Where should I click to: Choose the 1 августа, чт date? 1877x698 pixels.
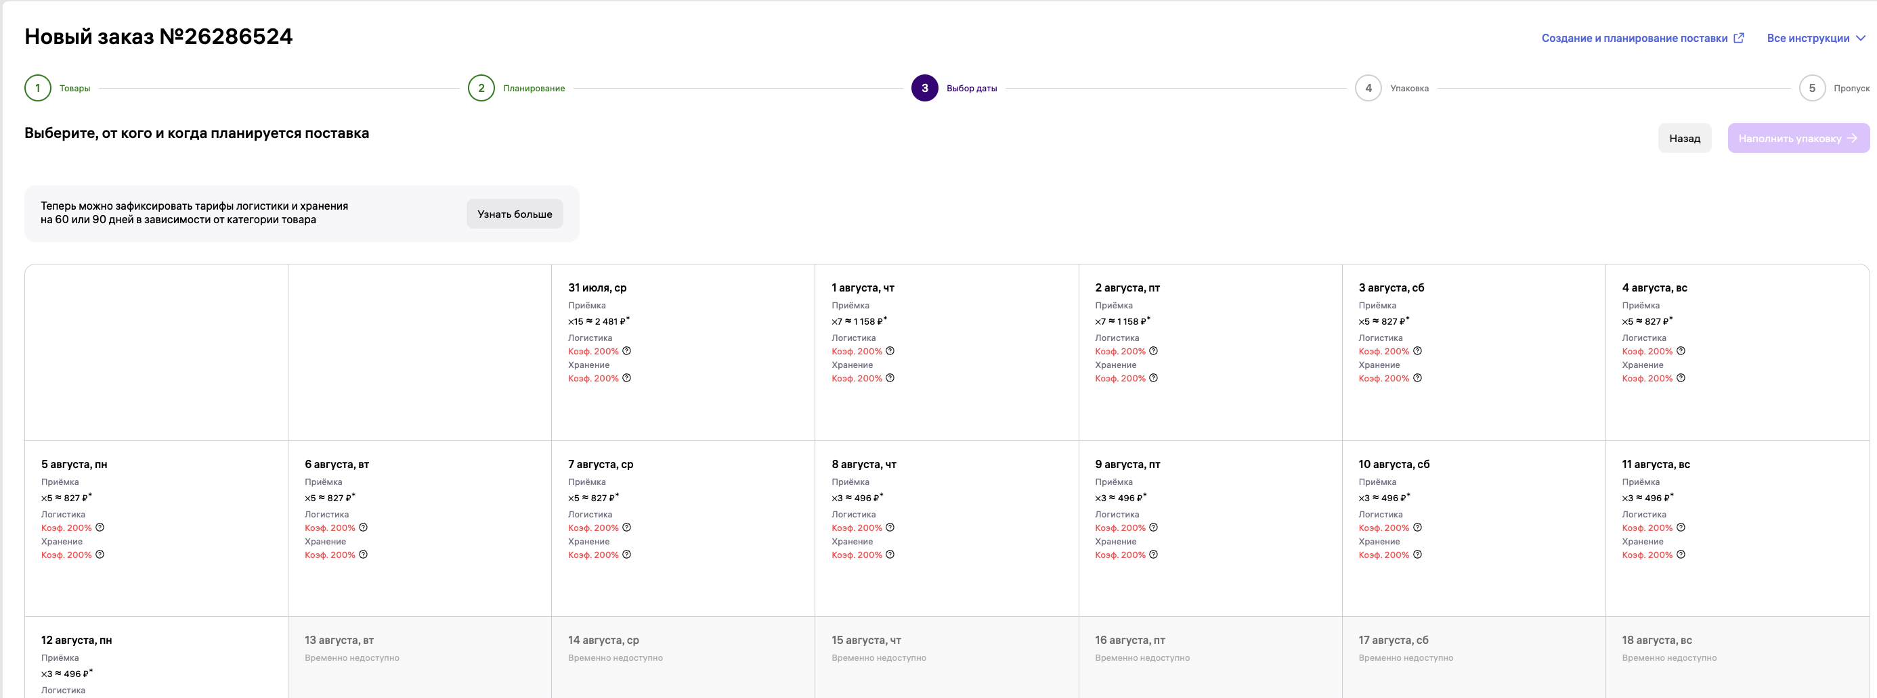pyautogui.click(x=947, y=352)
